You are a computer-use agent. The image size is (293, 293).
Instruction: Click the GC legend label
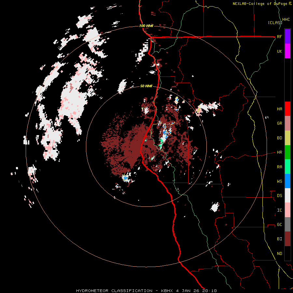(279, 225)
